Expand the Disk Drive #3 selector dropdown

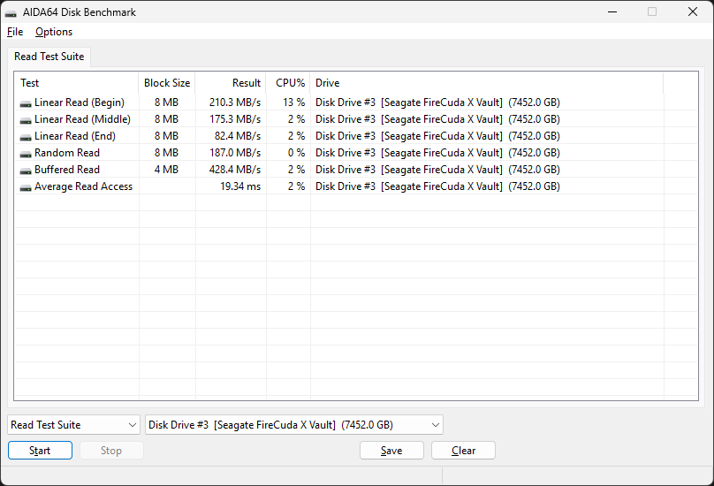pyautogui.click(x=293, y=425)
